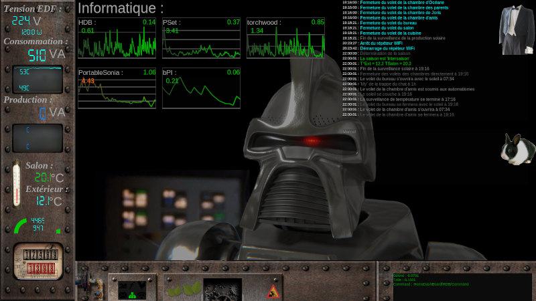Click the 'Démarrage du répéteur WiFi' log entry
This screenshot has height=301, width=536.
pos(387,48)
